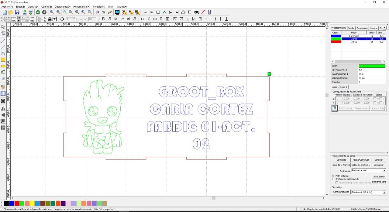Open a file with the folder icon
Viewport: 389px width, 212px height.
tap(11, 12)
